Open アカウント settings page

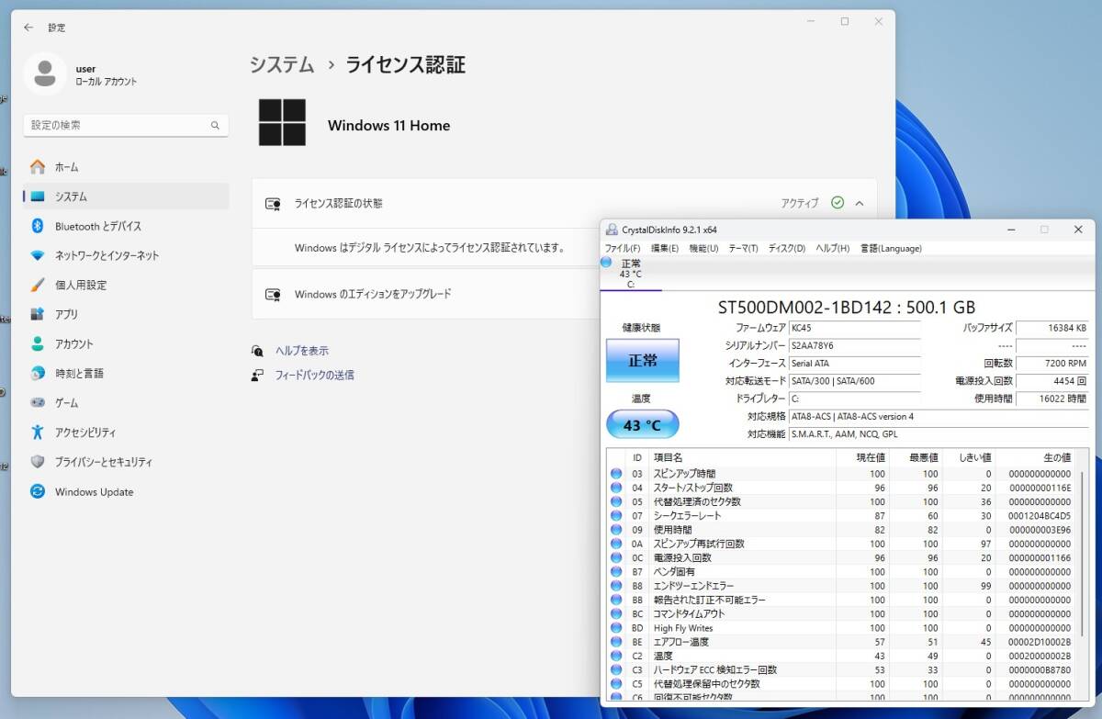(126, 343)
